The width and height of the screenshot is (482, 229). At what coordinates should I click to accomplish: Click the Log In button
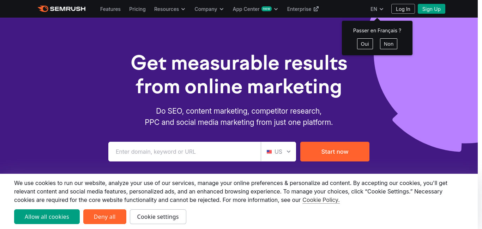[403, 9]
